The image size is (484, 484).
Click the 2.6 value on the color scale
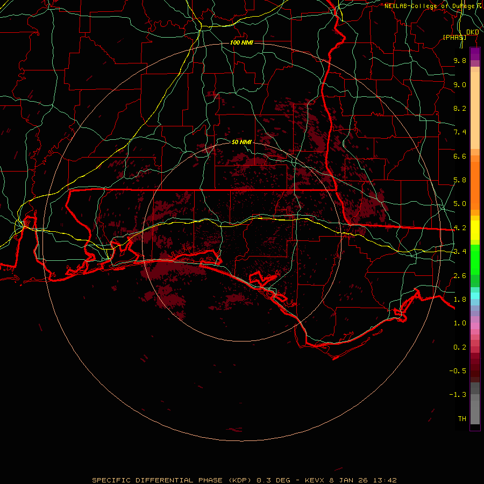[x=460, y=276]
